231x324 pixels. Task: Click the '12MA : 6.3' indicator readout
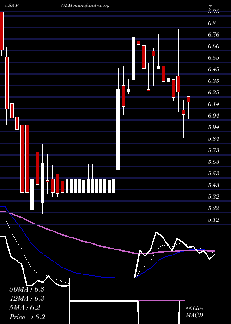pyautogui.click(x=27, y=299)
